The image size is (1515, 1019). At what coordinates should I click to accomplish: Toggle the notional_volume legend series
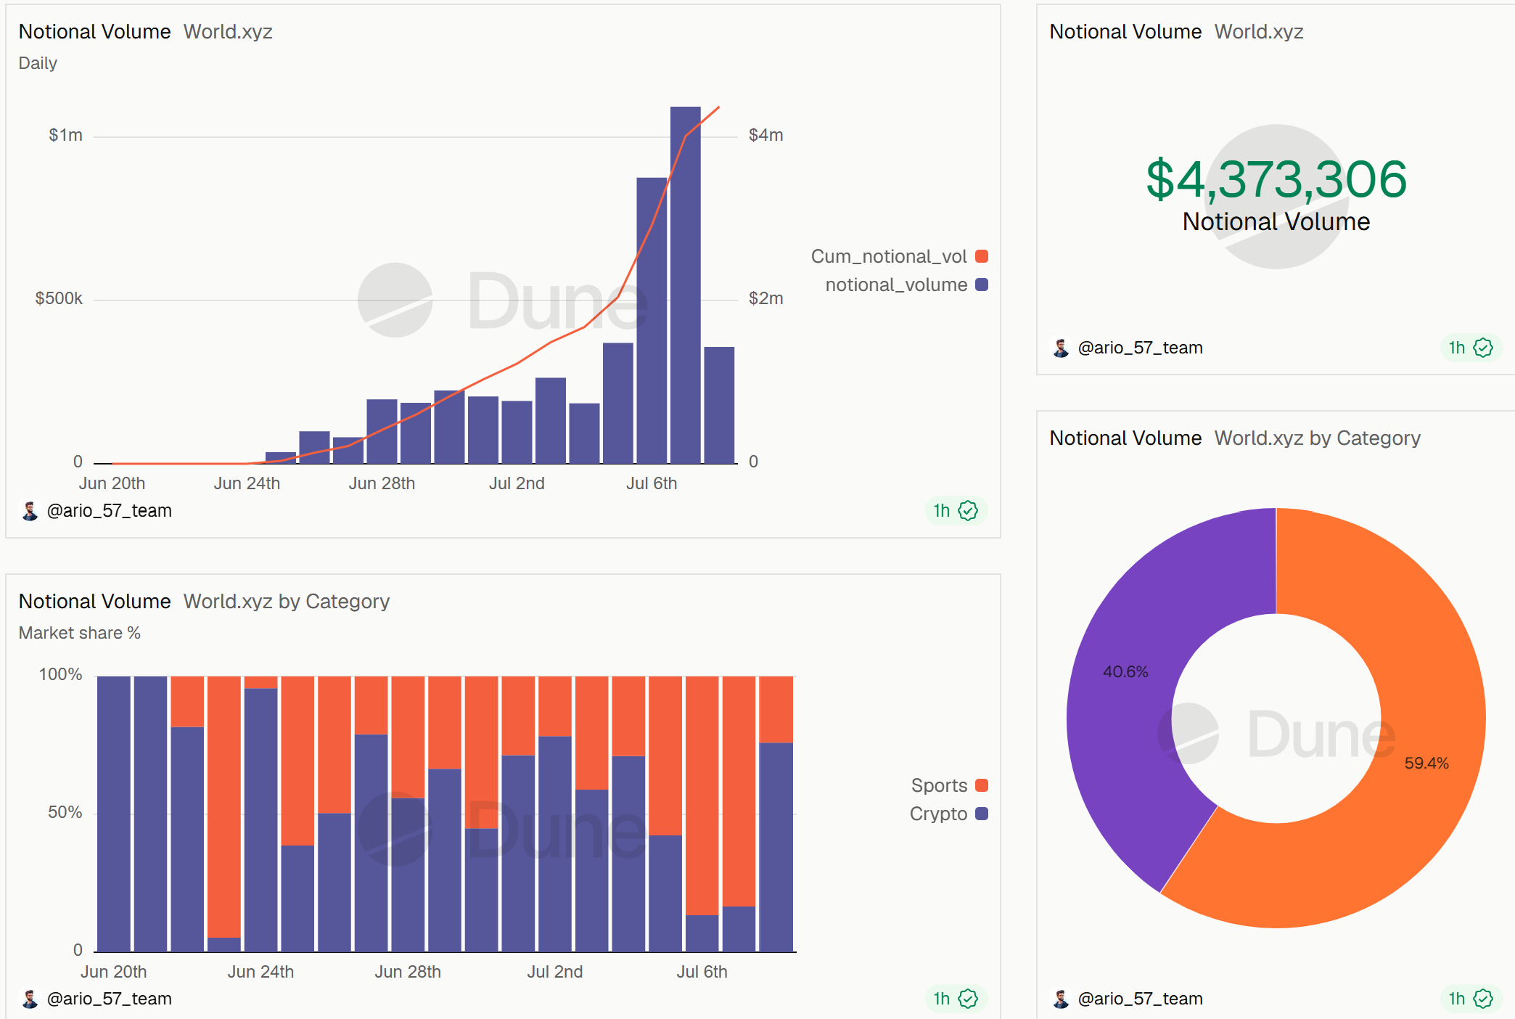[906, 285]
